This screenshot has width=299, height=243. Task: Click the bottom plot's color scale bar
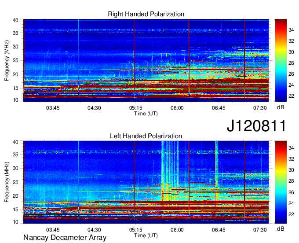point(281,182)
